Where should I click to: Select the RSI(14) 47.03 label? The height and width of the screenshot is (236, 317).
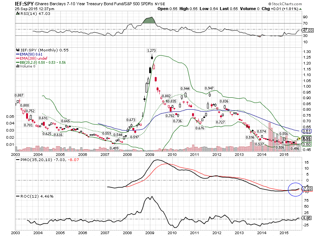coord(35,14)
